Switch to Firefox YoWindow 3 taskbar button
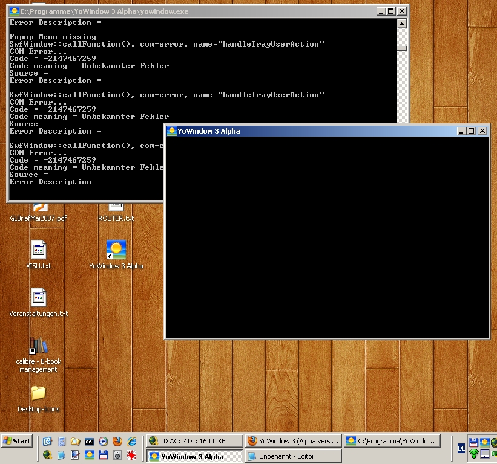This screenshot has width=497, height=464. pyautogui.click(x=294, y=441)
